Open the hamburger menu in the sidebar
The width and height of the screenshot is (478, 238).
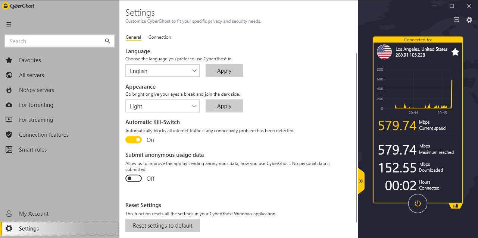(x=9, y=25)
